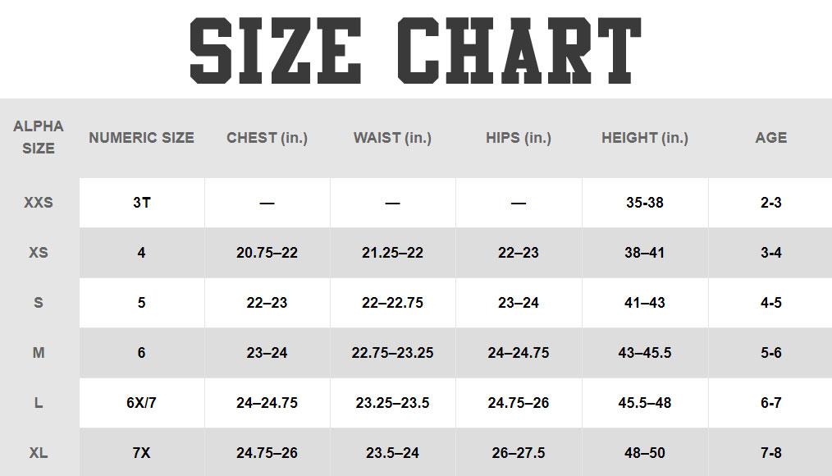Click the 35-38 height cell

pyautogui.click(x=644, y=202)
